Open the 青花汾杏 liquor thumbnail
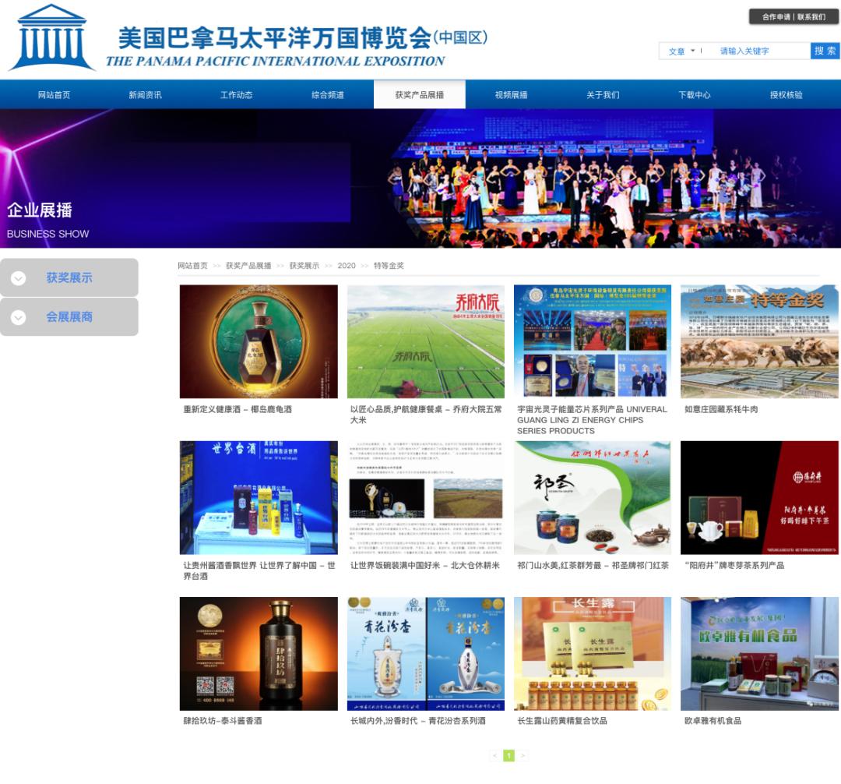841x784 pixels. click(426, 654)
